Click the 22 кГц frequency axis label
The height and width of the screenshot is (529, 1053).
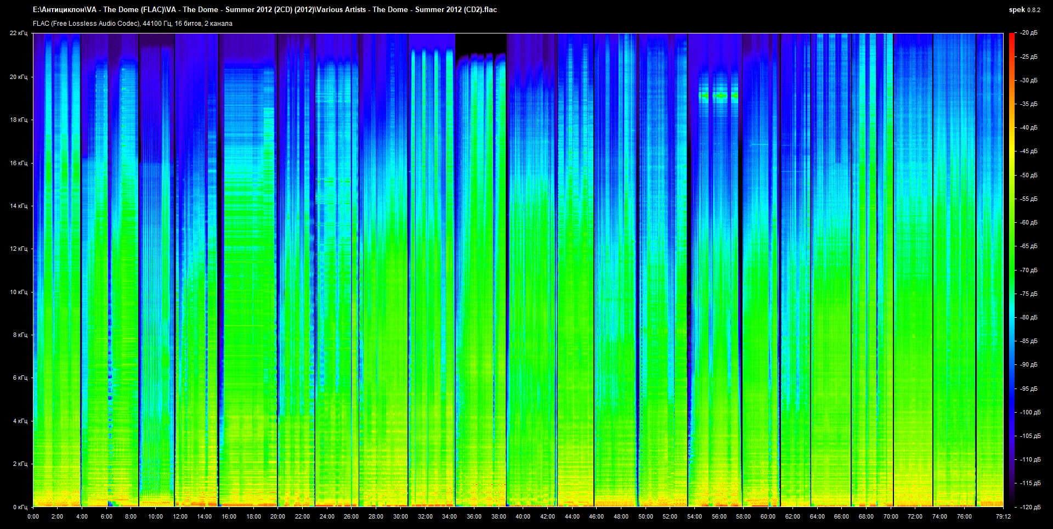pos(18,33)
